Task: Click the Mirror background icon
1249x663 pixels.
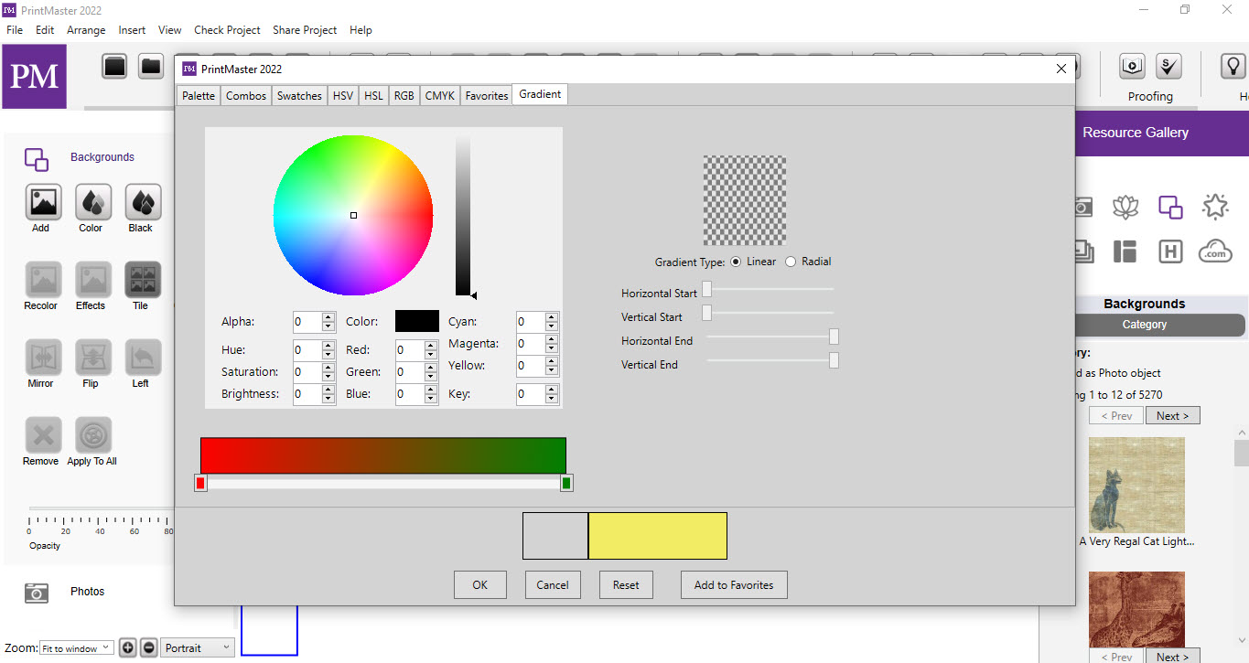Action: click(x=43, y=358)
